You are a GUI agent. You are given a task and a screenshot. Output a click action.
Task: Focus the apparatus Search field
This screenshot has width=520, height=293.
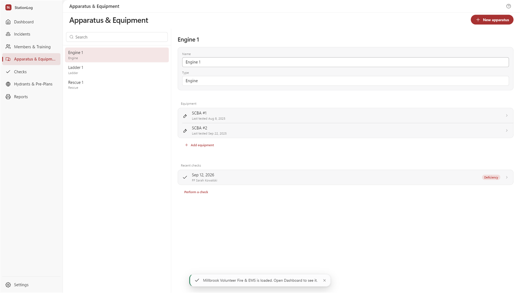coord(117,37)
